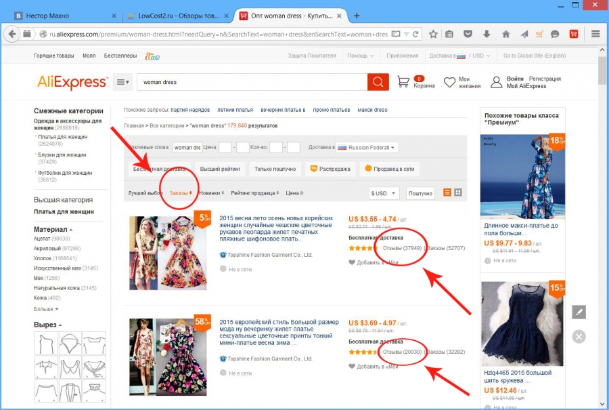Open a new browser tab
609x410 pixels.
coord(357,16)
